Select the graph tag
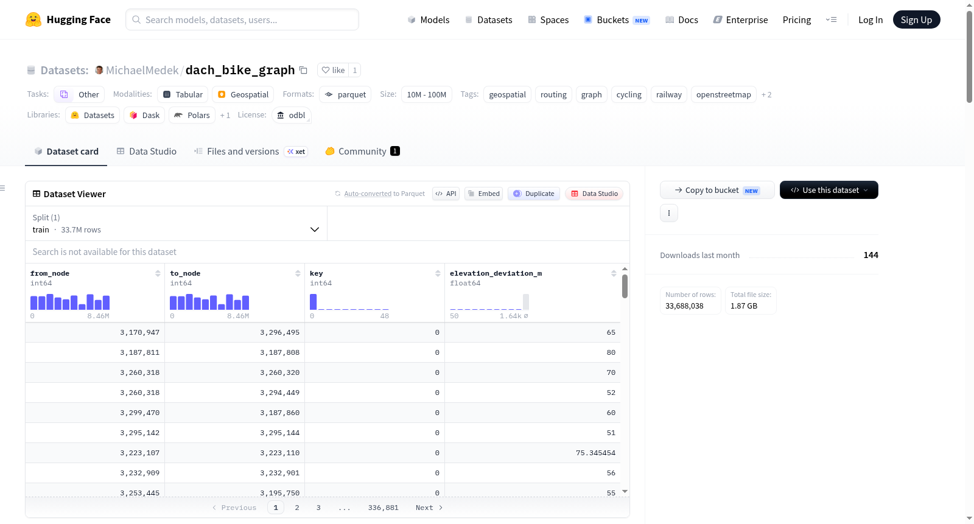The image size is (974, 524). point(591,94)
